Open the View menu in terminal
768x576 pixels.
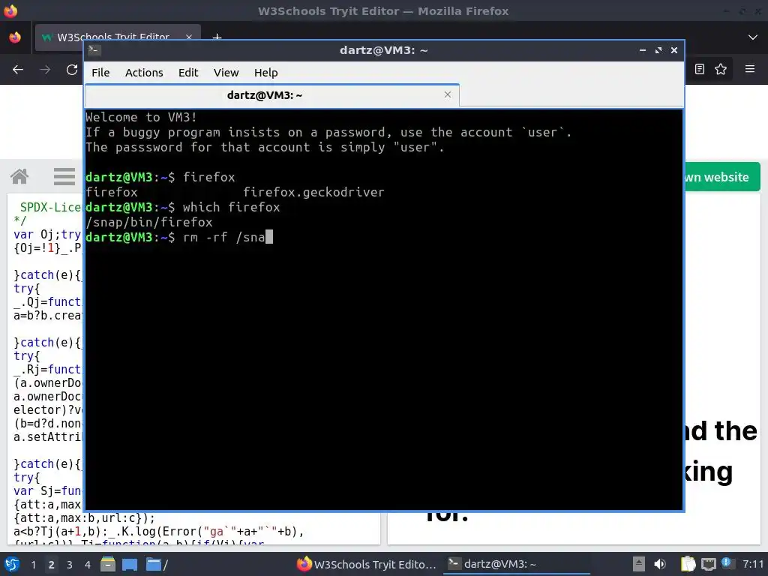(226, 73)
